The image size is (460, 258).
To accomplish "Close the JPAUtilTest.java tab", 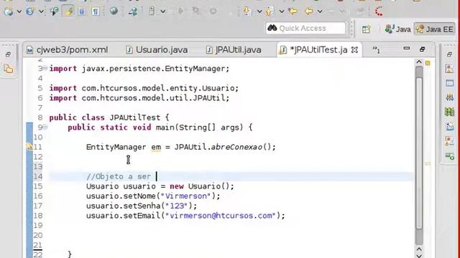I will (354, 50).
